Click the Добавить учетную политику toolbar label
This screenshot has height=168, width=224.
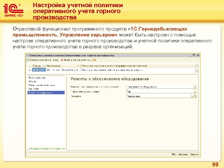44,60
